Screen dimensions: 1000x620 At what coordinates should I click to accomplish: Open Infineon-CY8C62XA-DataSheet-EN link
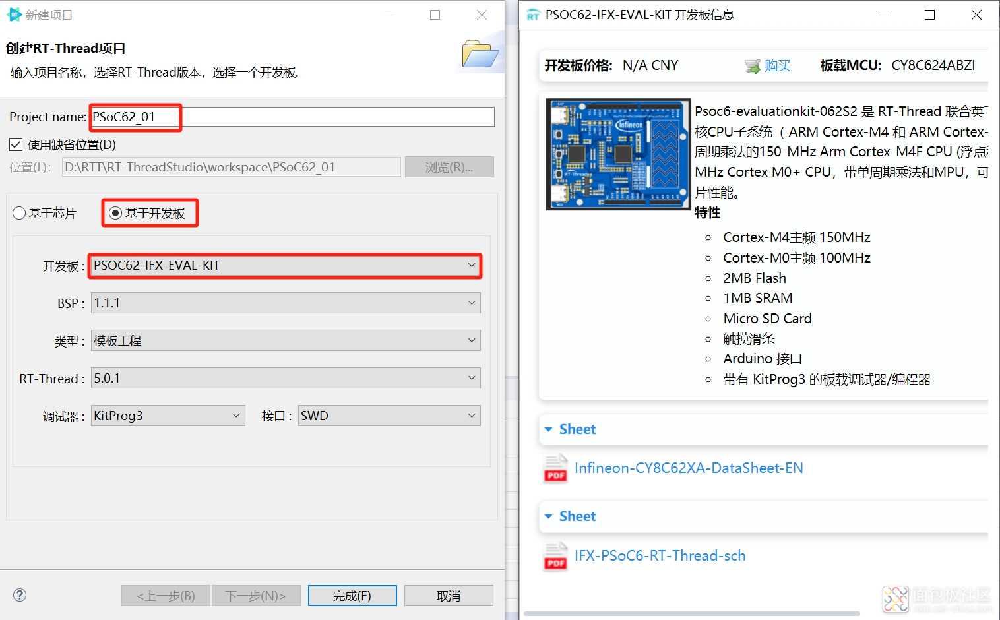689,468
